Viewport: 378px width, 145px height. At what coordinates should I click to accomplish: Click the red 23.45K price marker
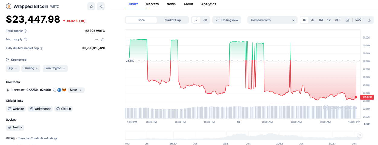click(x=367, y=97)
